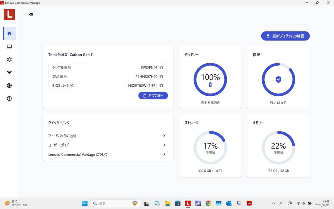The height and width of the screenshot is (209, 334).
Task: Open the smart features sidebar icon below Wi-Fi
Action: coord(9,85)
